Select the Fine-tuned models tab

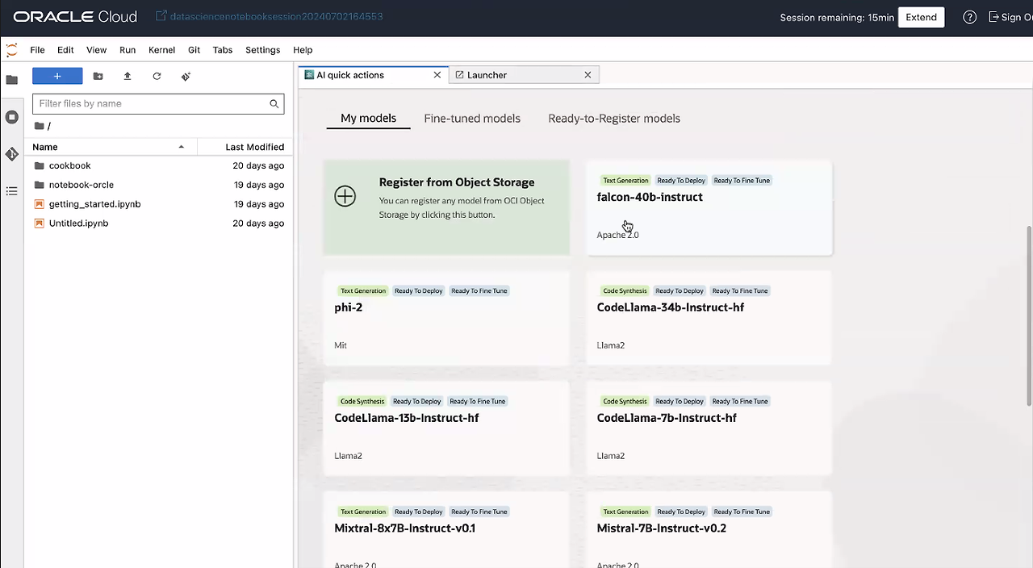pos(472,119)
